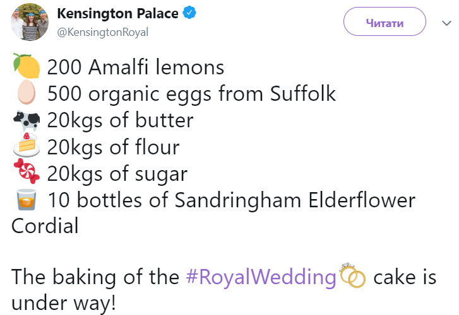Click the whisky glass emoji icon

pyautogui.click(x=27, y=200)
